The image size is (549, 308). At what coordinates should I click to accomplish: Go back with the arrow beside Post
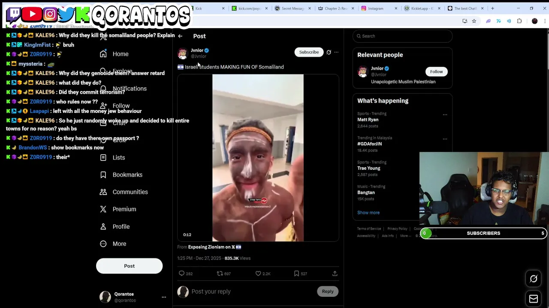[180, 36]
